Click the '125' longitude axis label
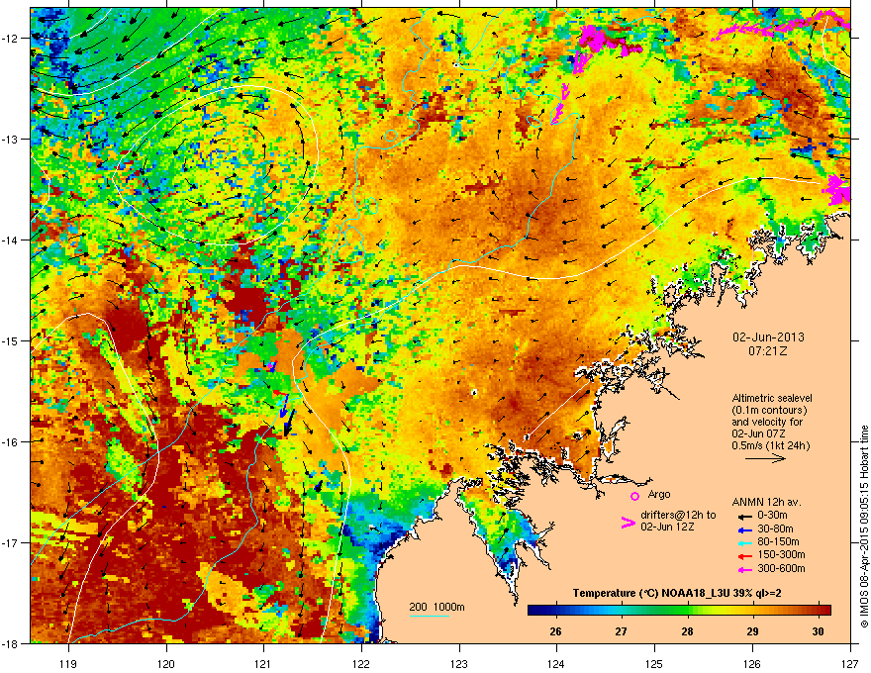The height and width of the screenshot is (673, 871). click(x=654, y=663)
